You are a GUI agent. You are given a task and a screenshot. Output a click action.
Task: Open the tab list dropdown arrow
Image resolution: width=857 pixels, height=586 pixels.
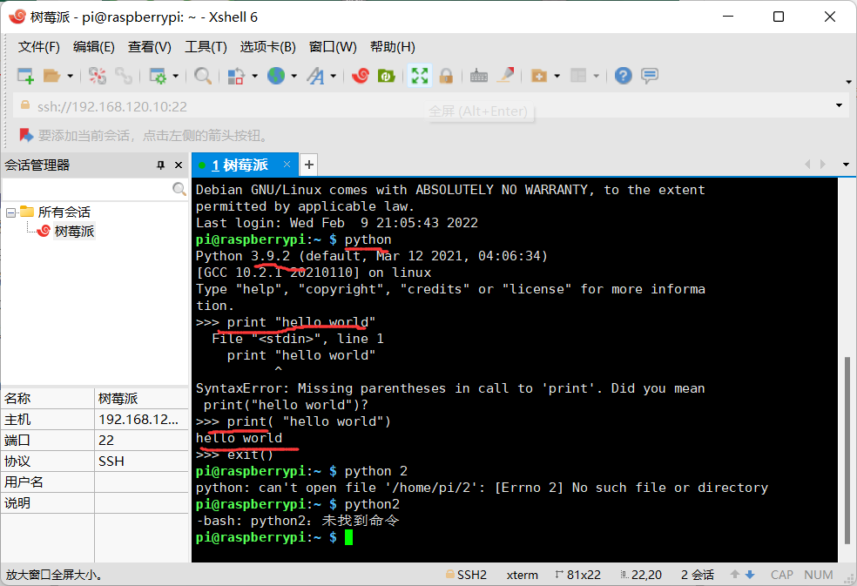pyautogui.click(x=846, y=165)
